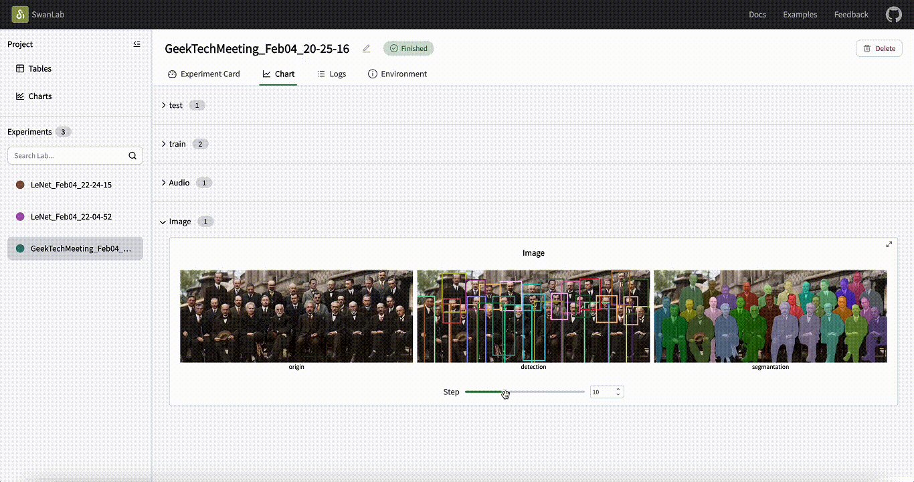Click the Step slider handle
914x482 pixels.
[505, 392]
